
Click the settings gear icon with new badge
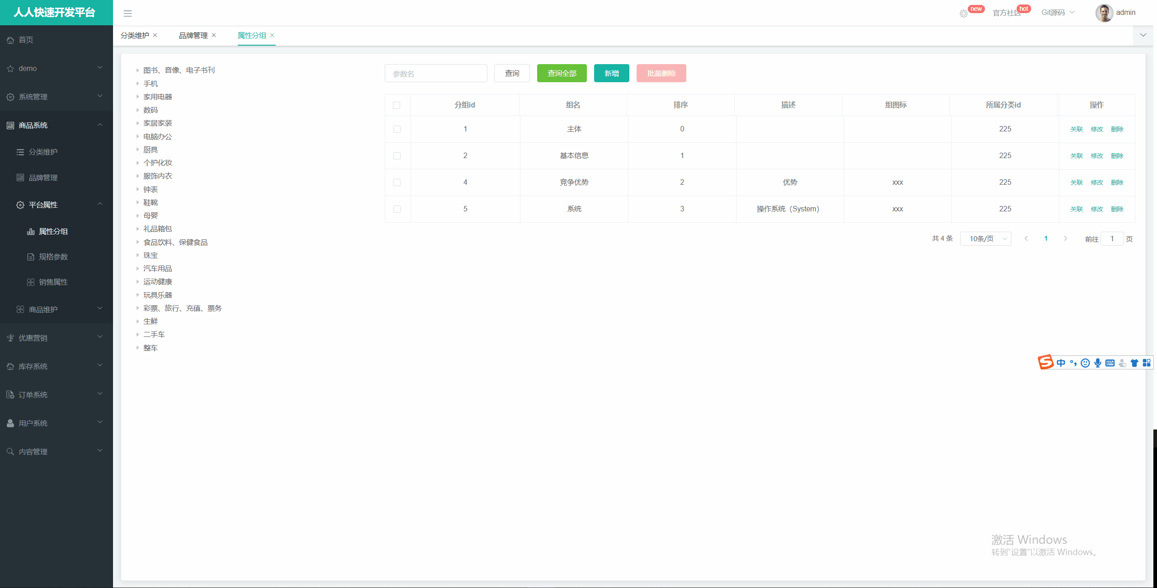(963, 14)
